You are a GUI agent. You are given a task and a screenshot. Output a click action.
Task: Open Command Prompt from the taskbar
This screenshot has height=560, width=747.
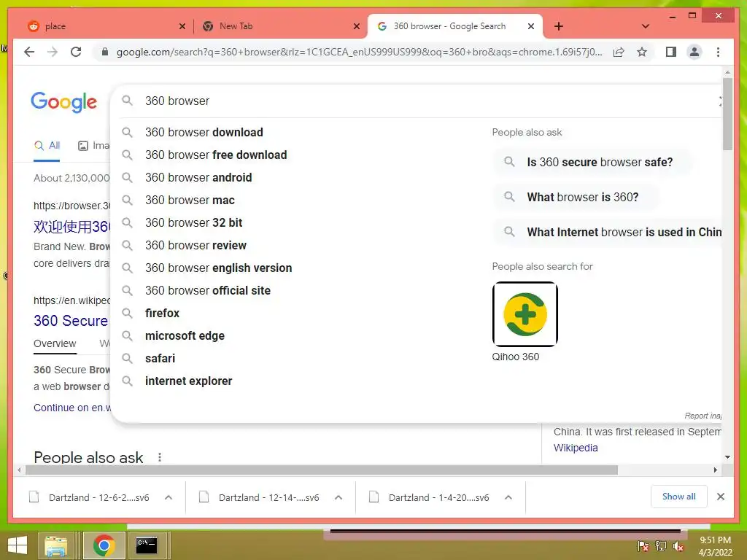[x=147, y=545]
